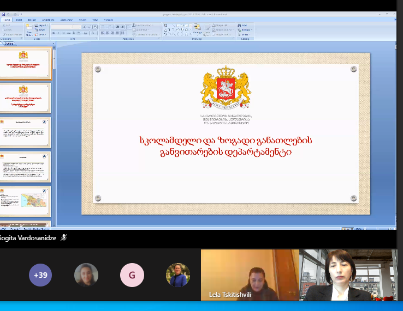The height and width of the screenshot is (311, 403).
Task: Select the first slide thumbnail
Action: [26, 63]
